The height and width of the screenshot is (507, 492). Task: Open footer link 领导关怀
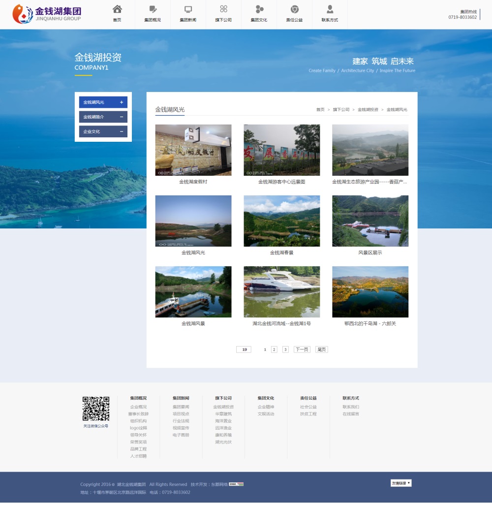point(138,435)
